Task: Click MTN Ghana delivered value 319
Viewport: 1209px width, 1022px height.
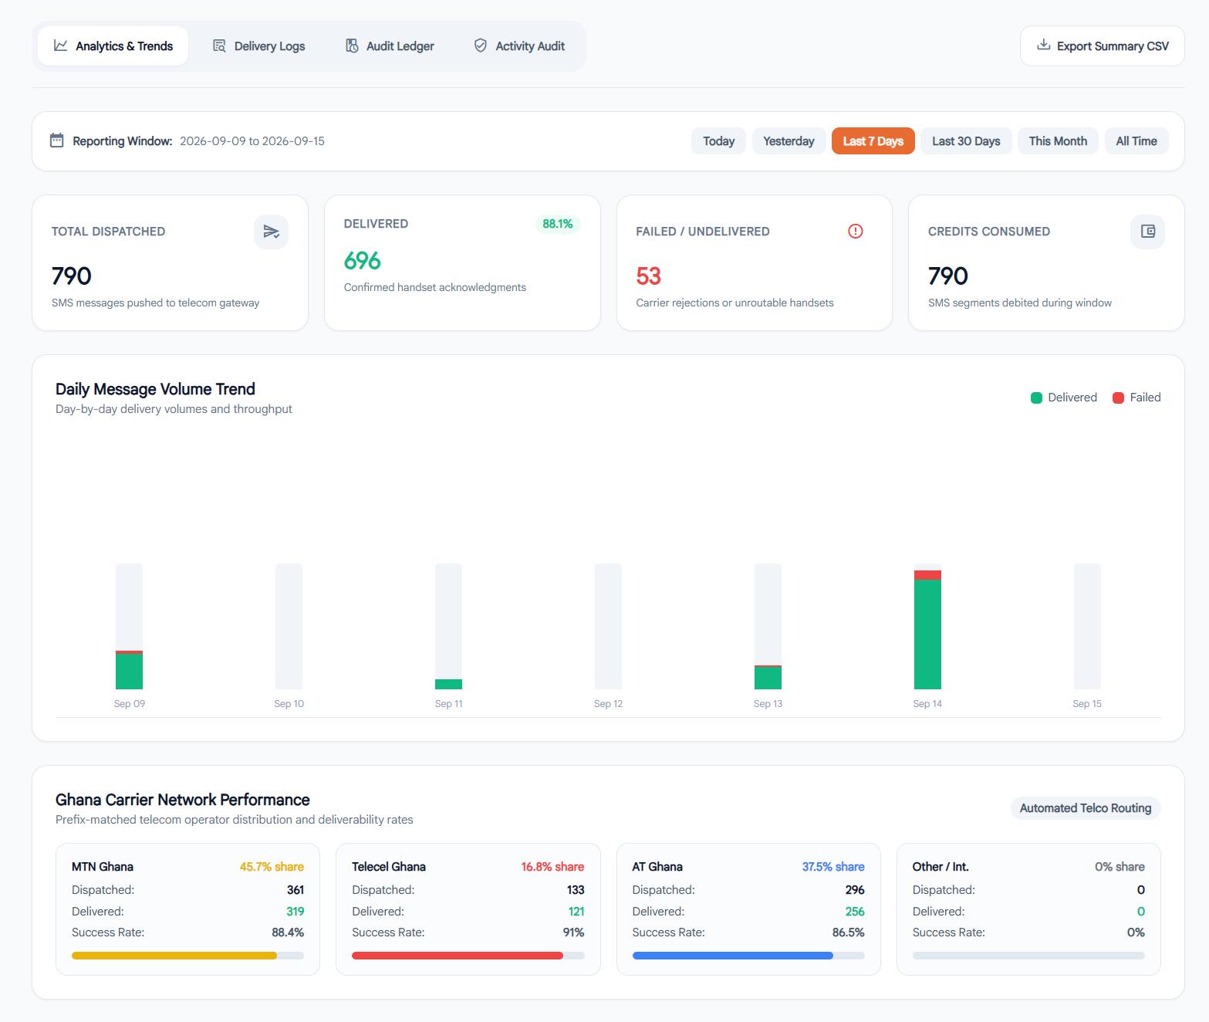Action: click(295, 912)
